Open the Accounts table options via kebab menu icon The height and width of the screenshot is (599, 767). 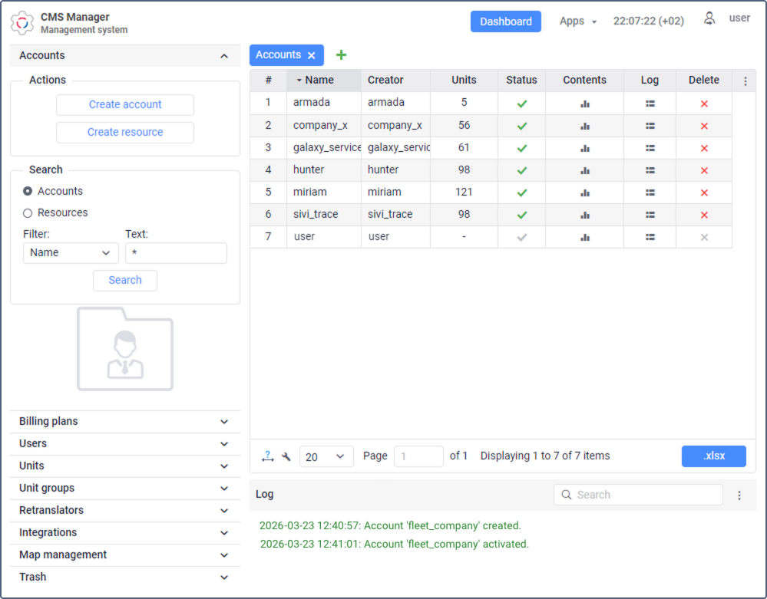coord(746,80)
